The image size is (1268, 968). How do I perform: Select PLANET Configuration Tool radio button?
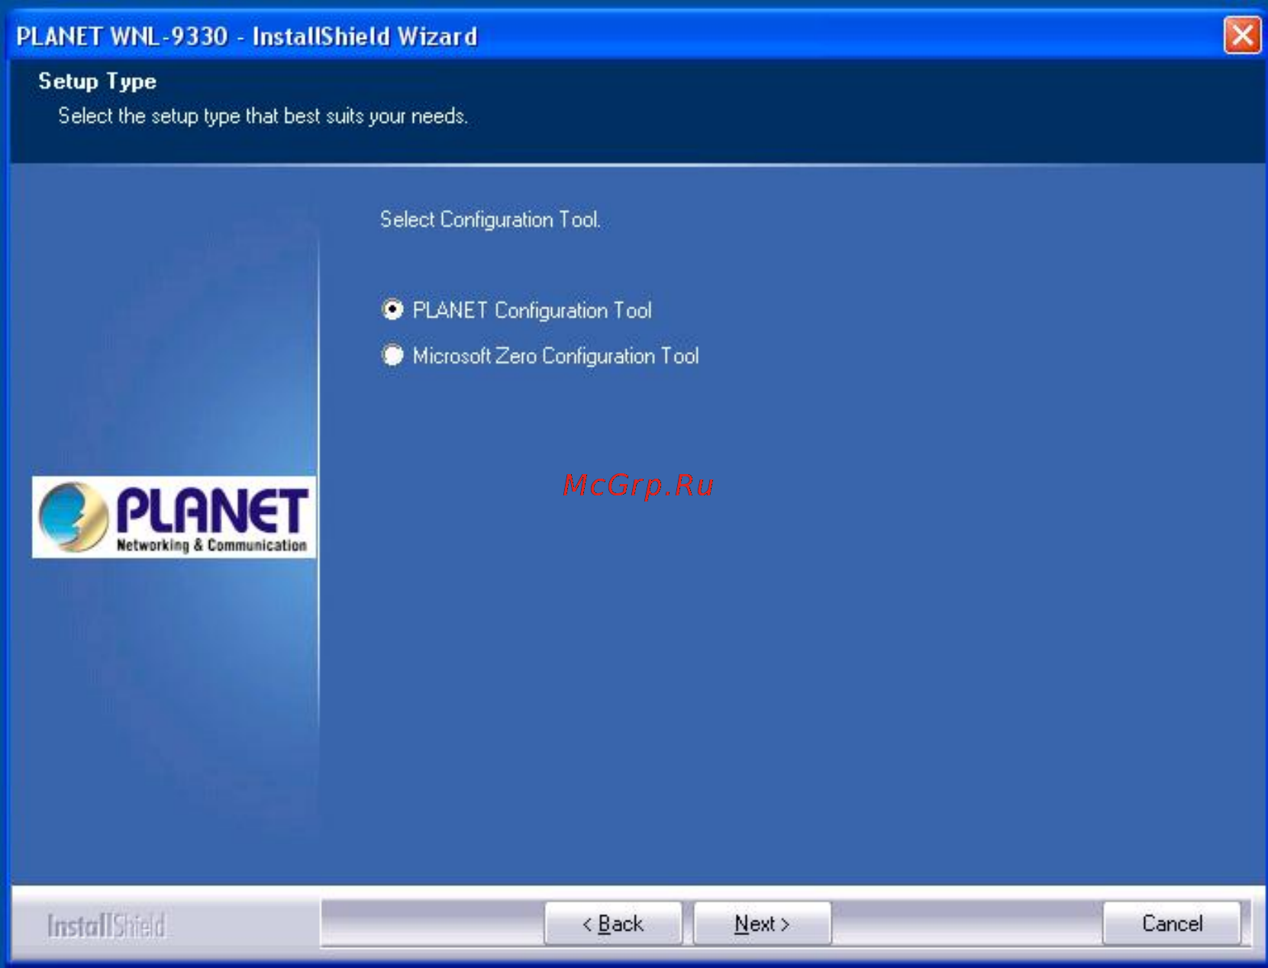pyautogui.click(x=392, y=310)
